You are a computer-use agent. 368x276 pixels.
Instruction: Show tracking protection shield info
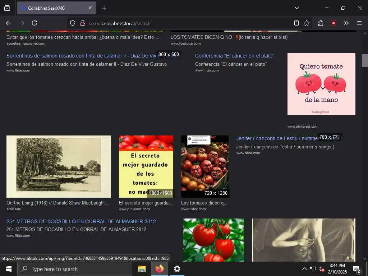click(73, 23)
